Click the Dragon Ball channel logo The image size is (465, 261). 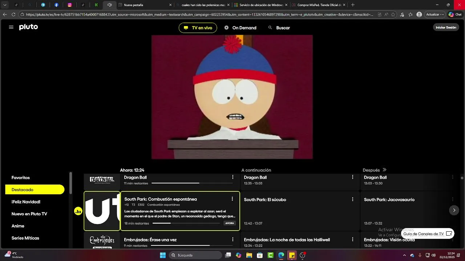coord(102,180)
